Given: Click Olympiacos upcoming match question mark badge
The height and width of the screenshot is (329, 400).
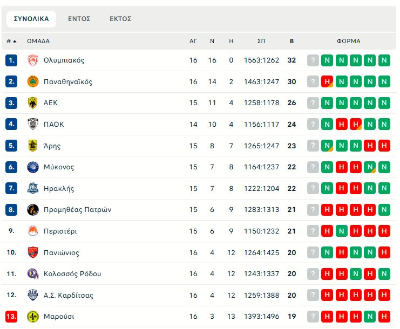Looking at the screenshot, I should [313, 60].
